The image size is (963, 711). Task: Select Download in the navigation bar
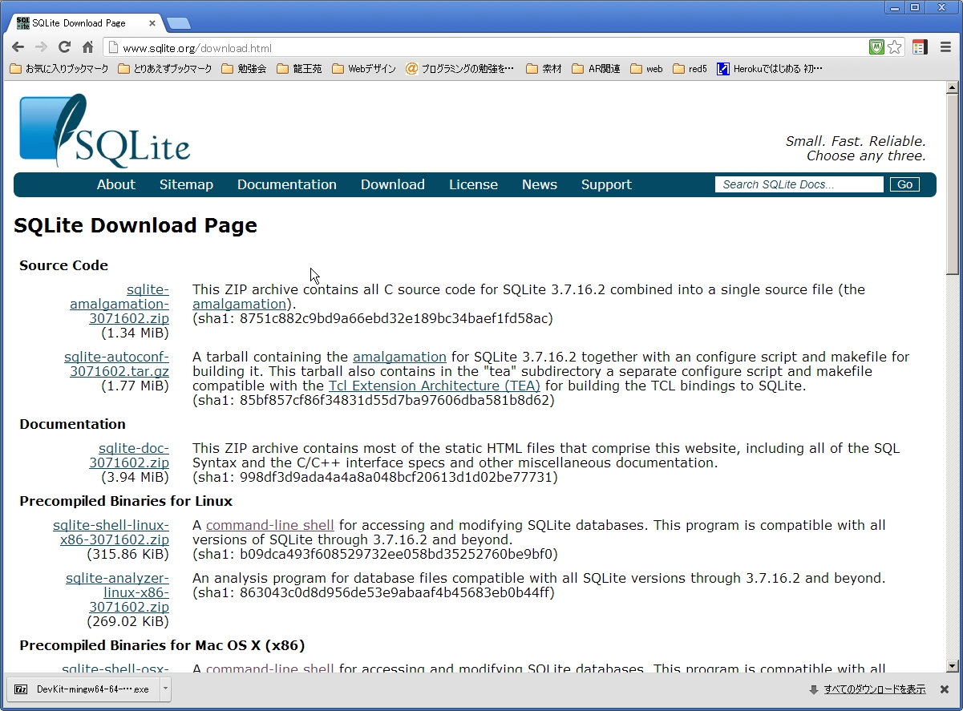coord(393,184)
